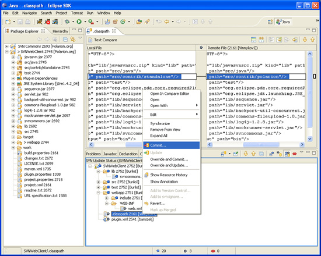Open Synchronize icon dropdown arrow
The height and width of the screenshot is (256, 321).
pyautogui.click(x=229, y=154)
